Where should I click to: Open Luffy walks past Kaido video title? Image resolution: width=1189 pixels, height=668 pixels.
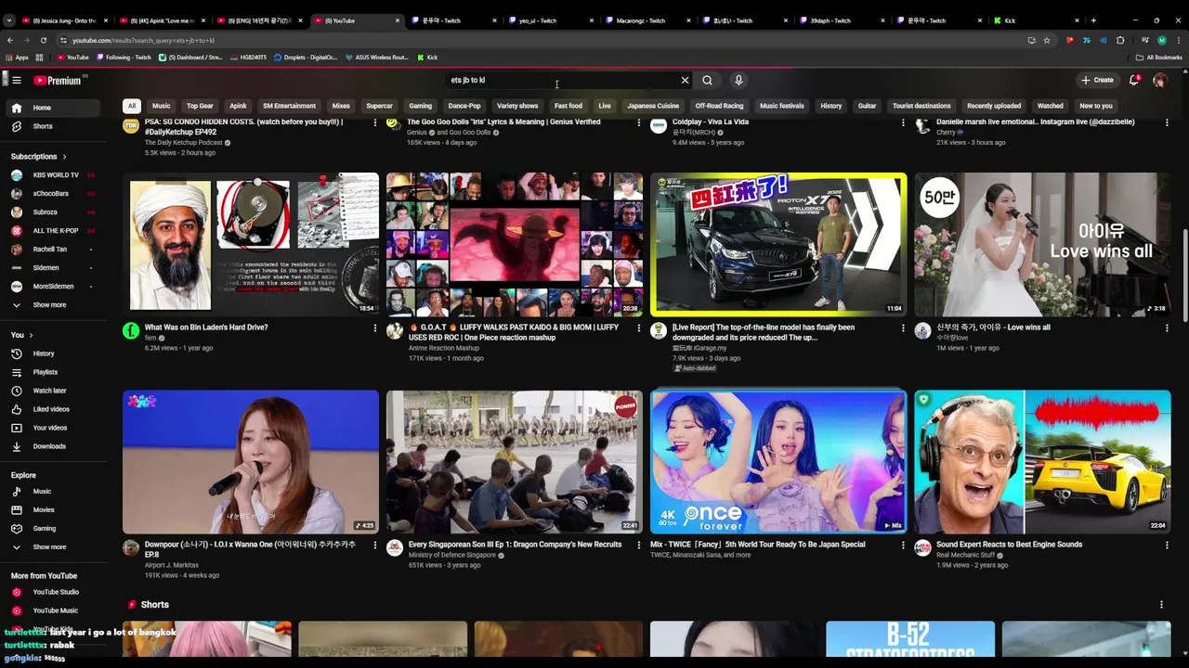click(514, 332)
